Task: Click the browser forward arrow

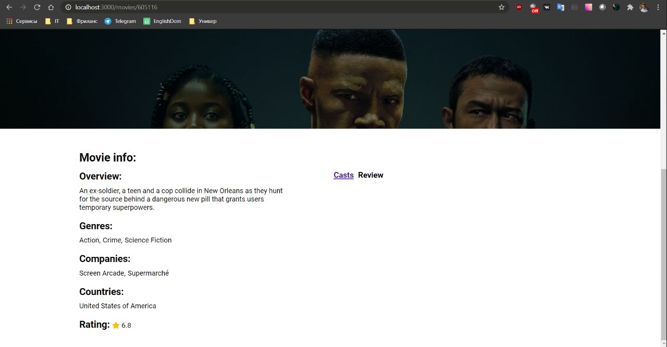Action: pyautogui.click(x=23, y=7)
